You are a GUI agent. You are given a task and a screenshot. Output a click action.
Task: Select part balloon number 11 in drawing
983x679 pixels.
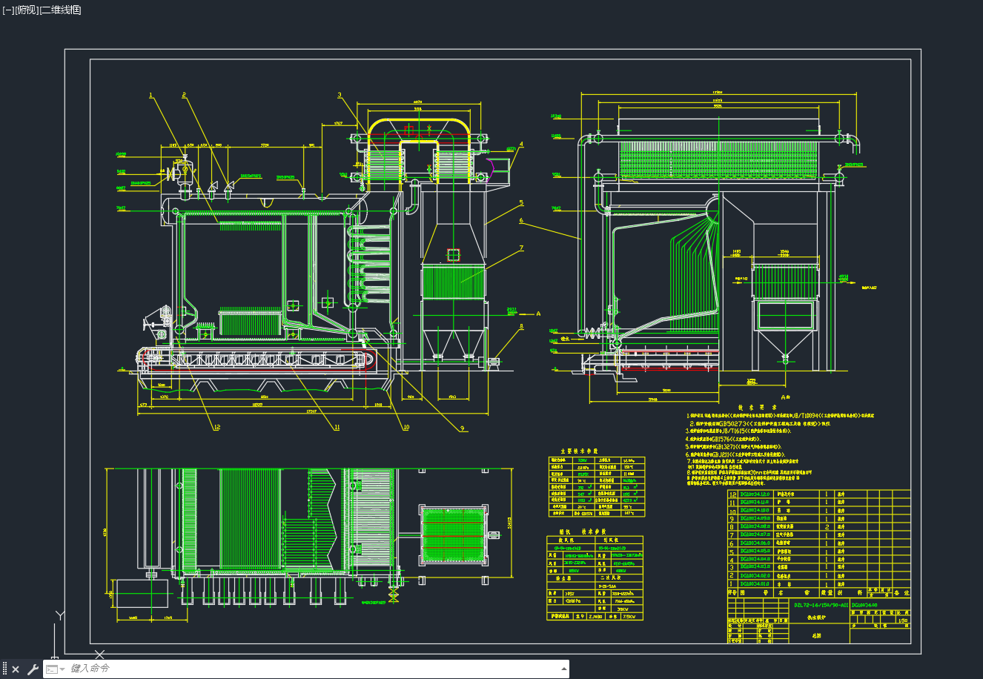pyautogui.click(x=337, y=427)
